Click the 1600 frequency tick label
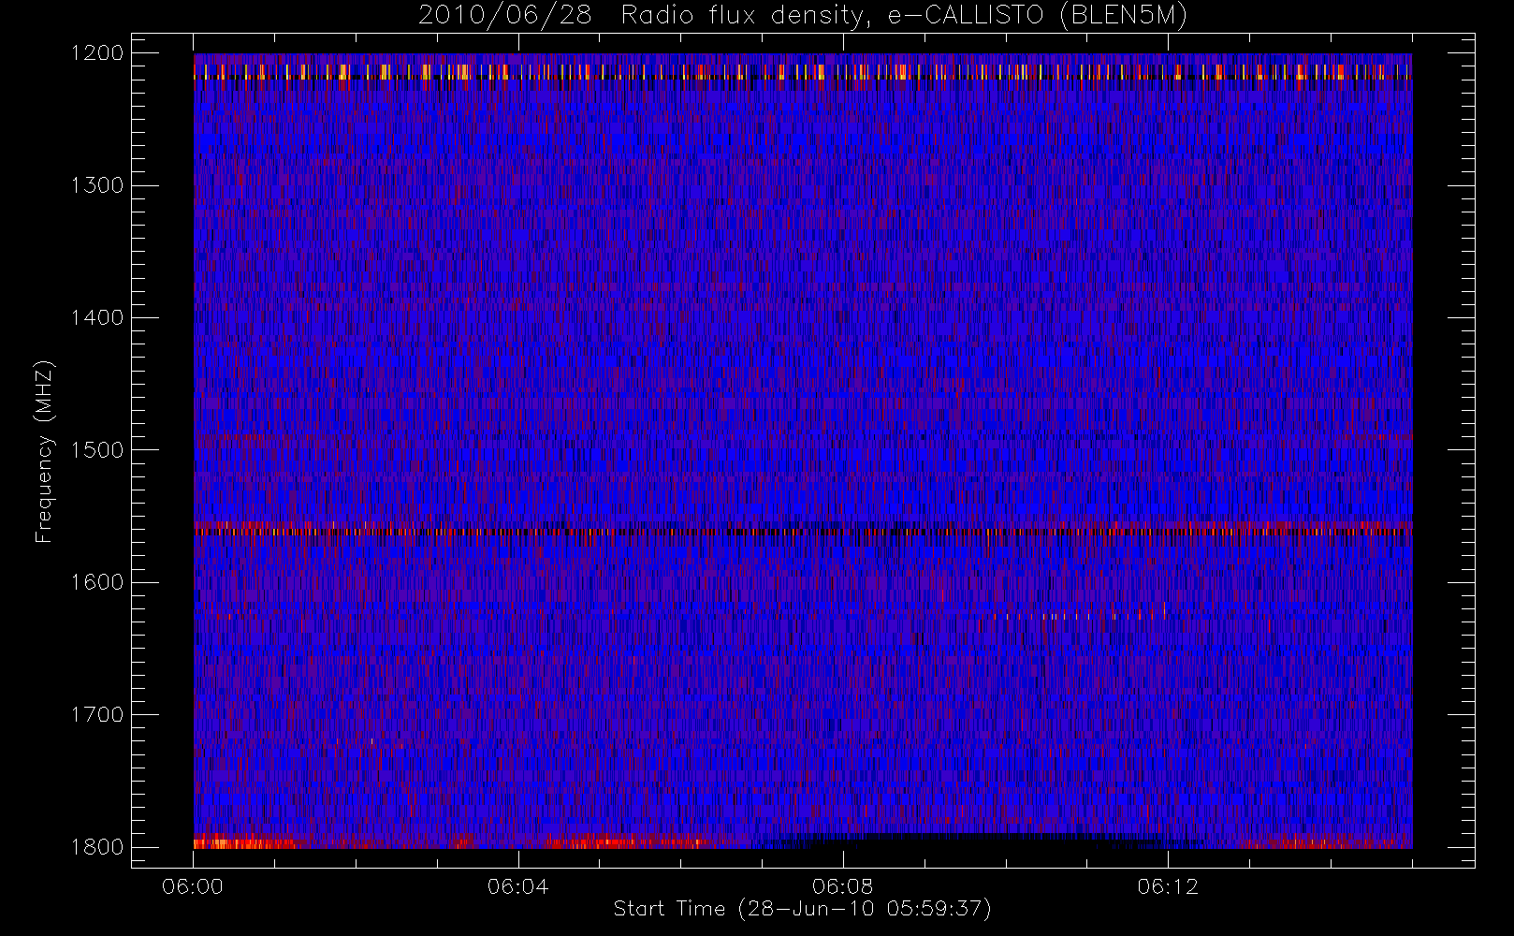 tap(98, 582)
